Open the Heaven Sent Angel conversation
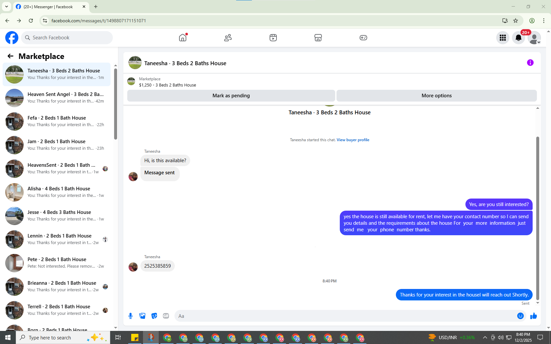Image resolution: width=551 pixels, height=344 pixels. point(56,98)
